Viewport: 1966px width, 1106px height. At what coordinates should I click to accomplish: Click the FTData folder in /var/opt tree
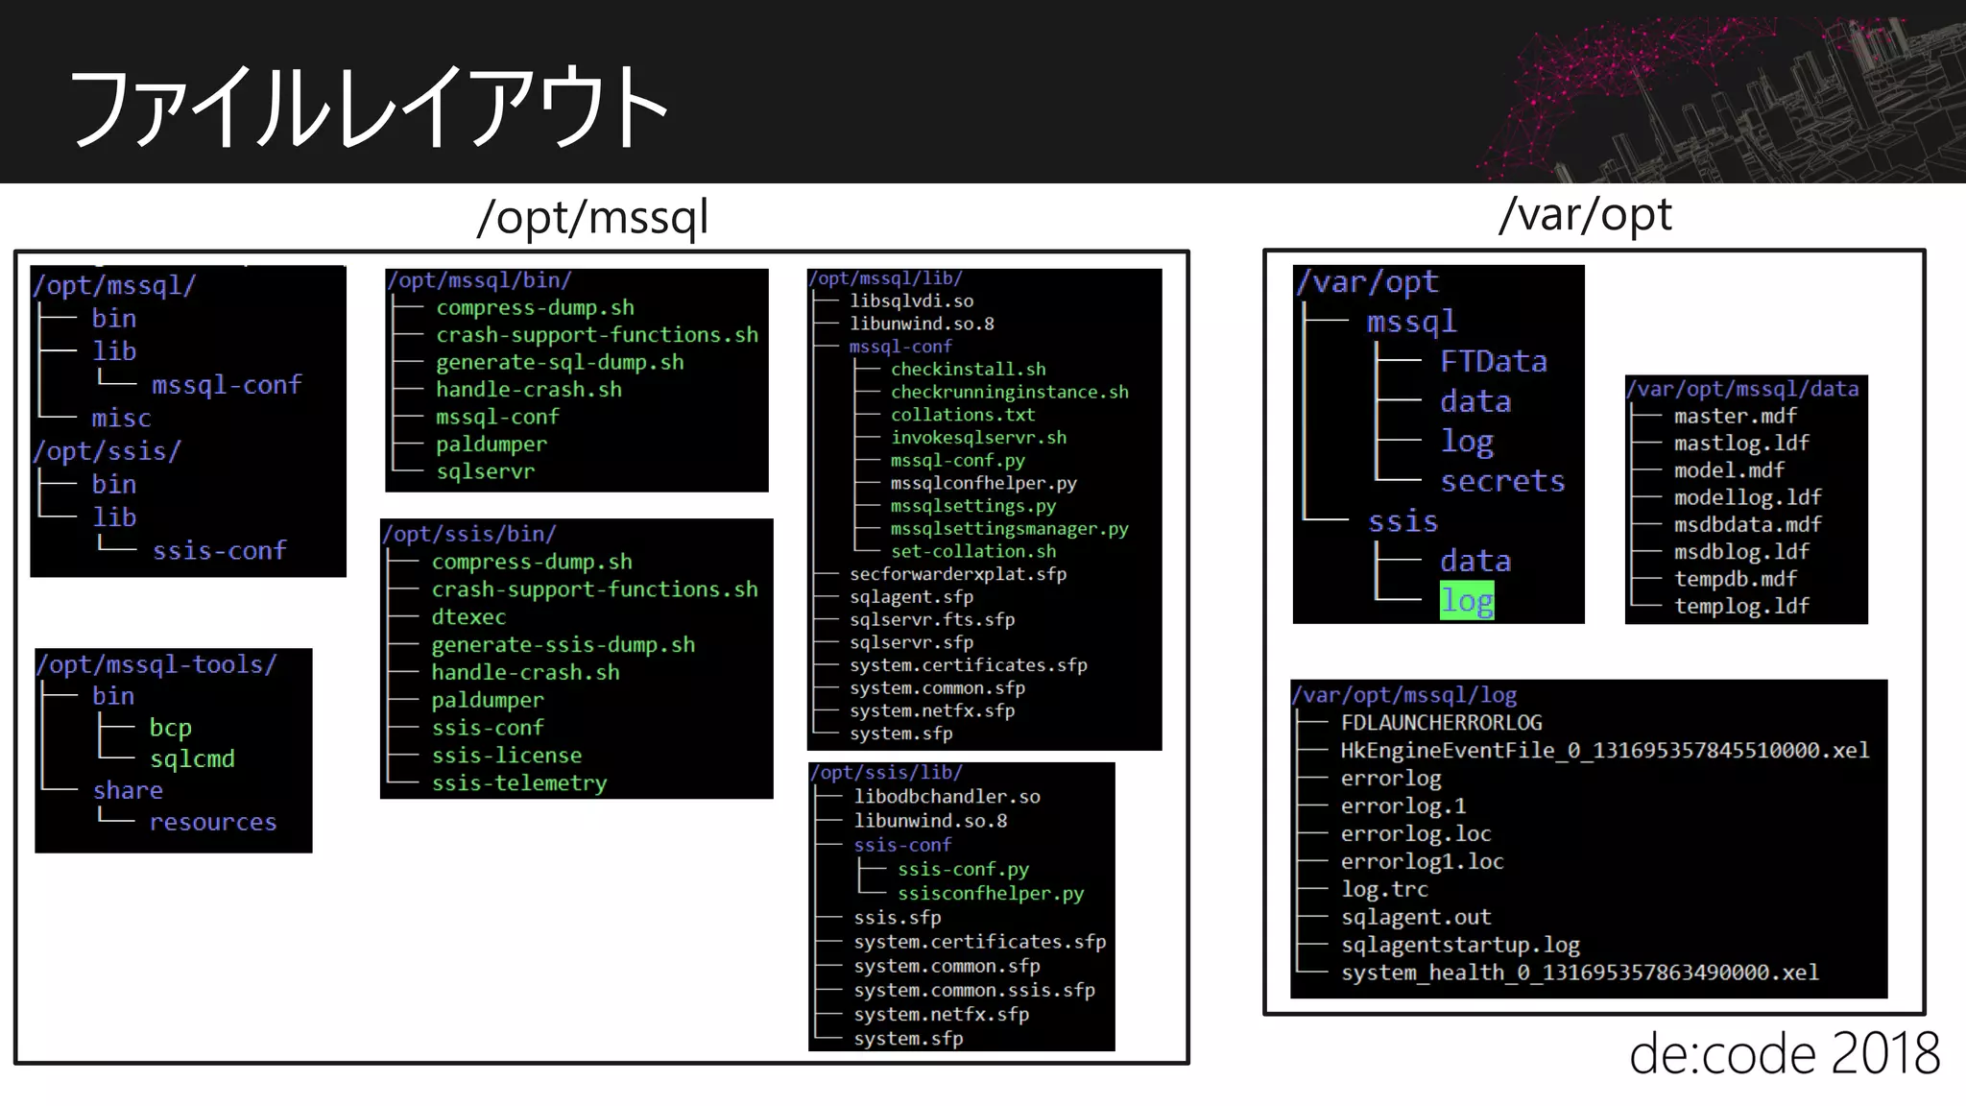[1493, 362]
